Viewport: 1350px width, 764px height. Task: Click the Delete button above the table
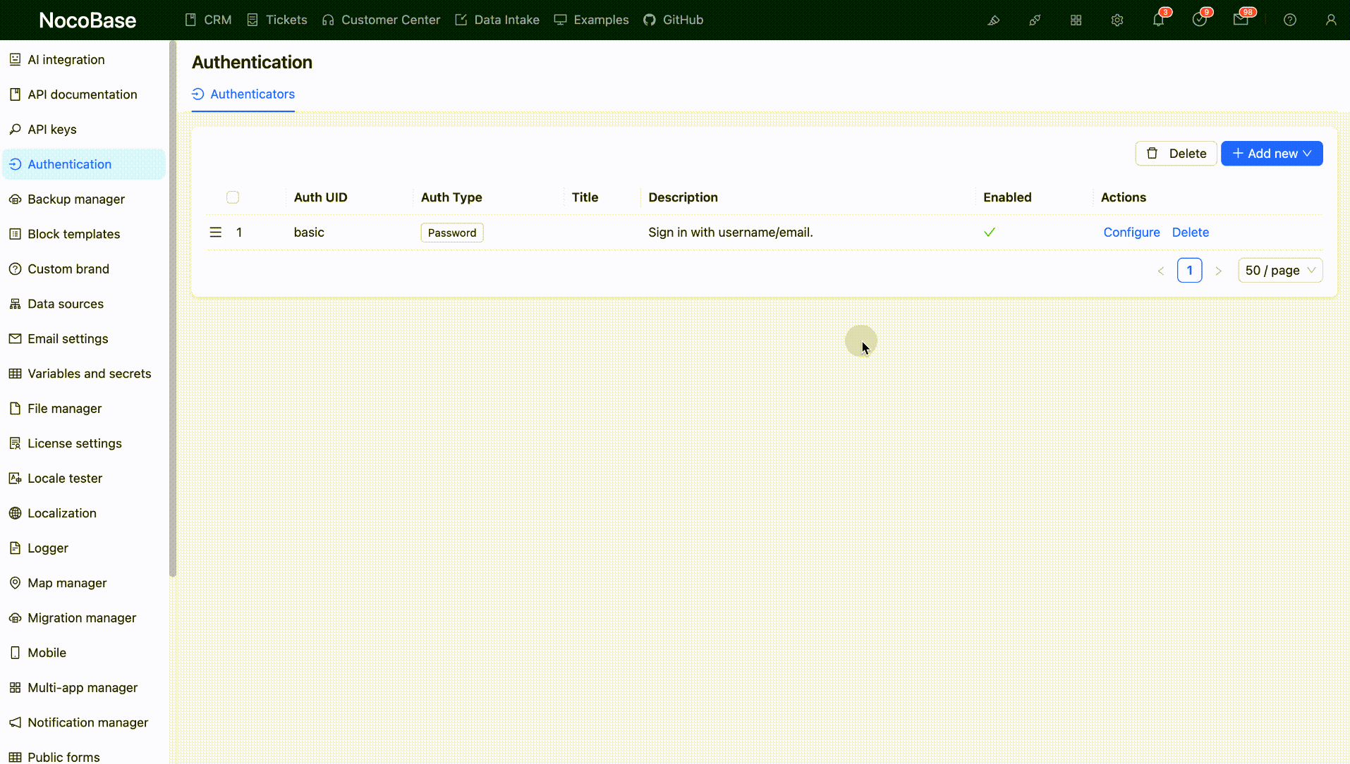pos(1175,153)
